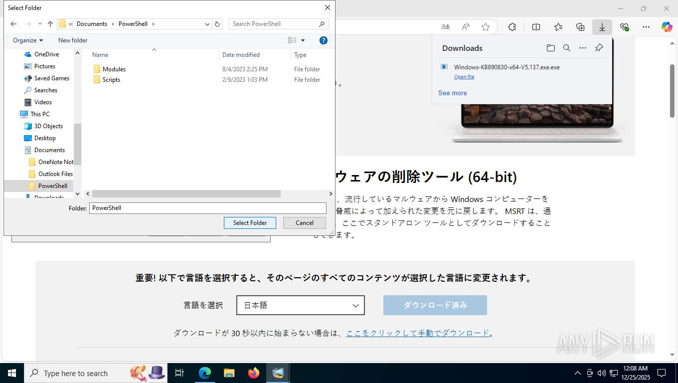Open recent locations chevron in dialog
The width and height of the screenshot is (678, 383).
(x=40, y=24)
